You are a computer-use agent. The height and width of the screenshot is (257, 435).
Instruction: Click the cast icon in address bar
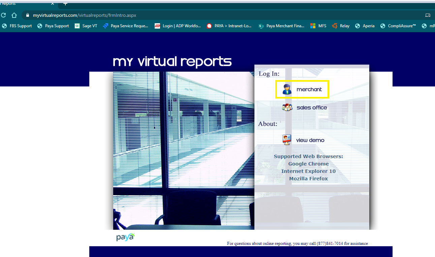click(428, 15)
